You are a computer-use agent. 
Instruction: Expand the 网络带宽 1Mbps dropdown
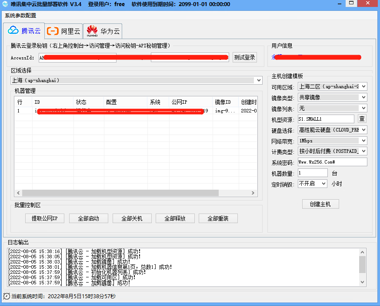click(332, 141)
